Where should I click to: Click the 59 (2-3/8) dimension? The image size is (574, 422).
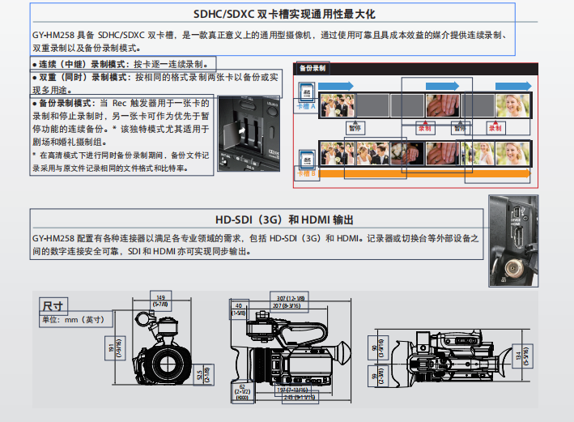(x=378, y=376)
